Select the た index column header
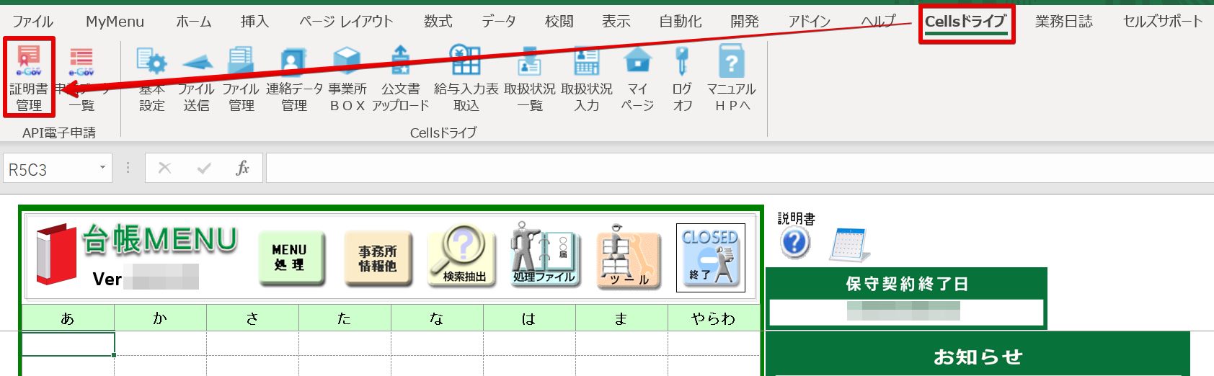 (x=345, y=318)
